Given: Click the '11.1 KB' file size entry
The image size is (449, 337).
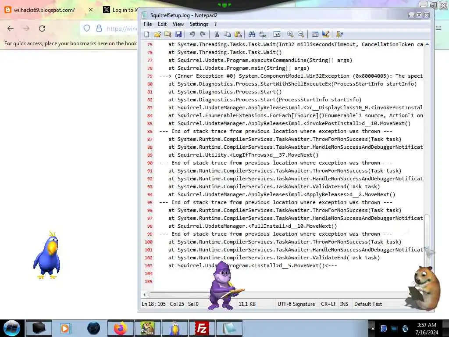Looking at the screenshot, I should coord(247,304).
